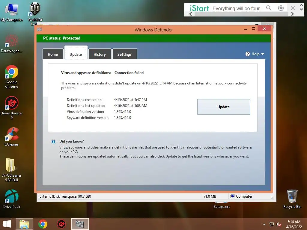Open the taskbar clock and date
The width and height of the screenshot is (307, 230).
[x=294, y=224]
